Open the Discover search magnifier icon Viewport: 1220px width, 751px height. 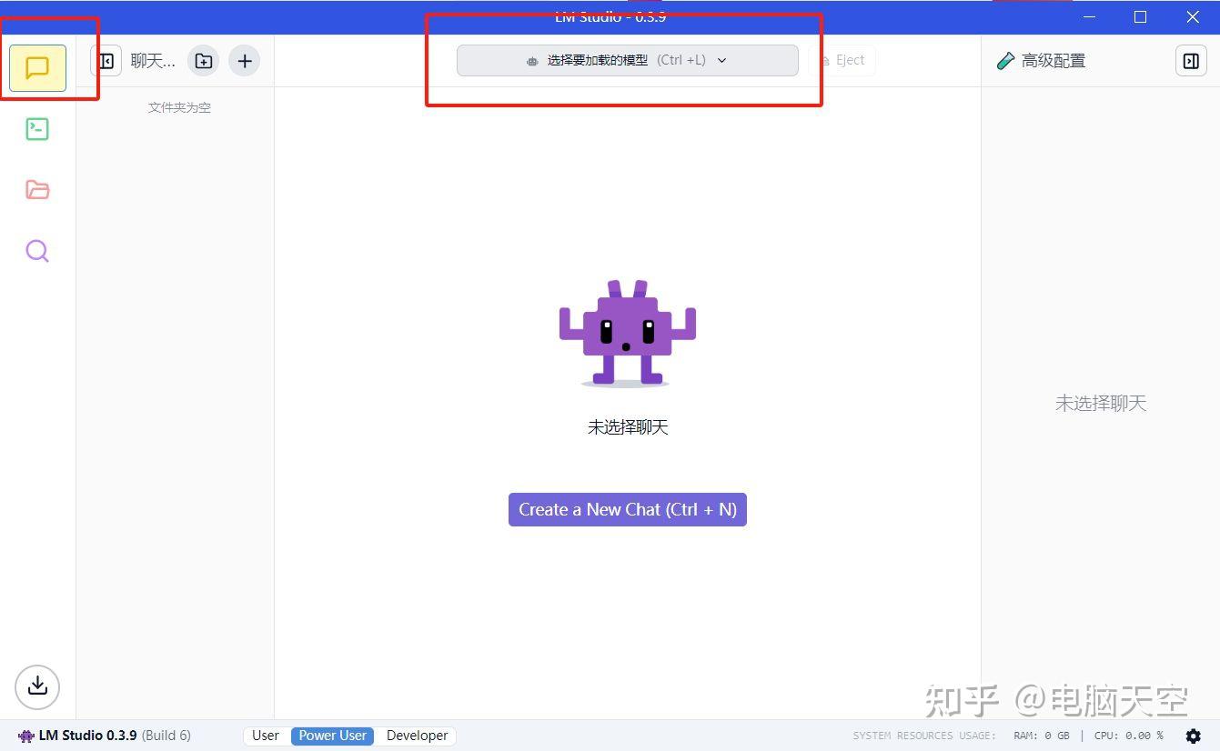[x=37, y=251]
